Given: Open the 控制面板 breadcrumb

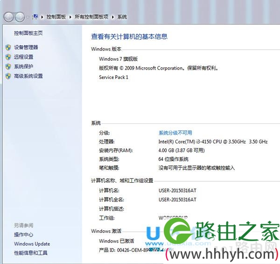Looking at the screenshot, I should (56, 17).
